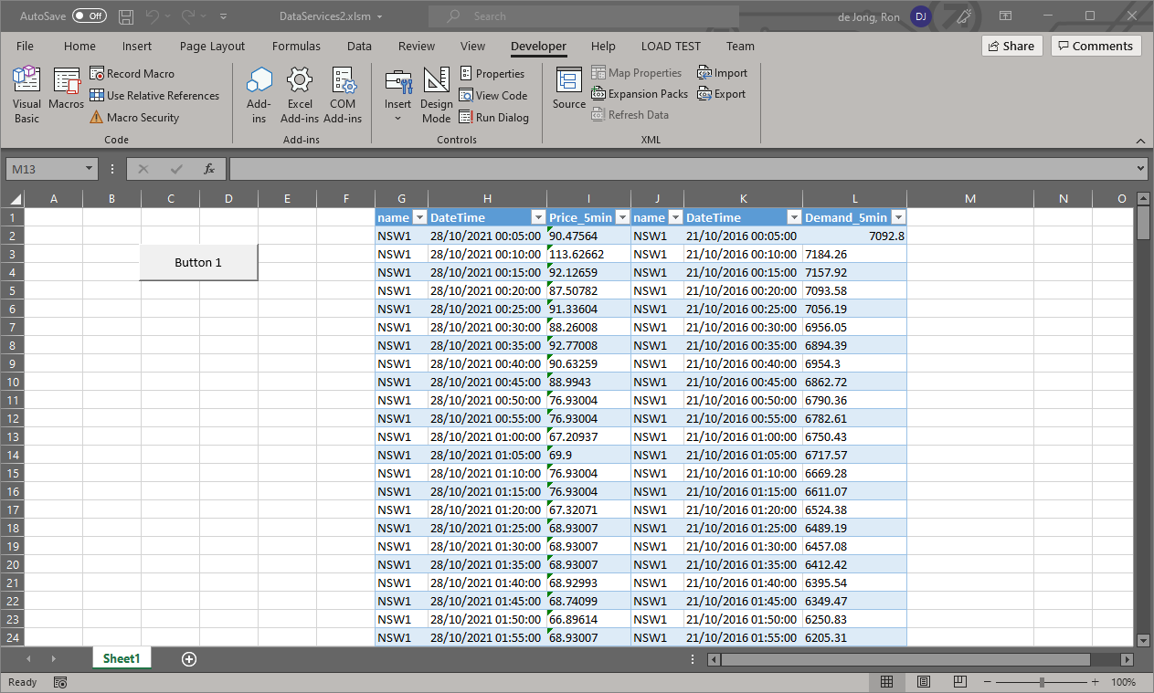The height and width of the screenshot is (693, 1154).
Task: Click the zoom slider handle
Action: (1042, 682)
